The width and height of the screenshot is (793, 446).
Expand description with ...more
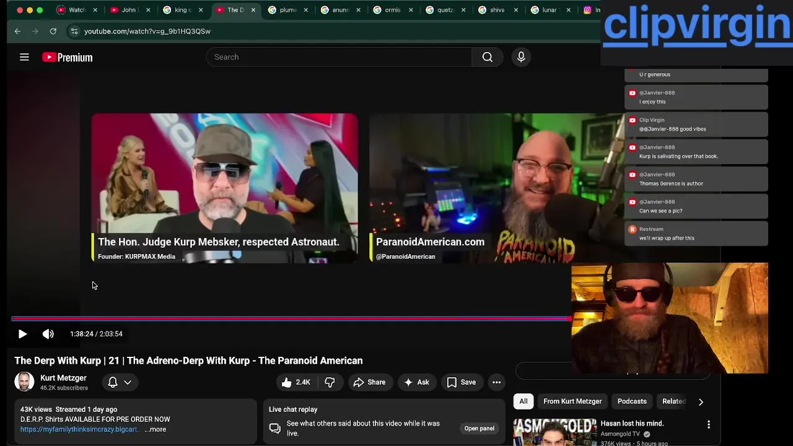156,429
